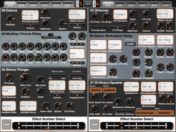
Task: Open the FeedBack Mode selector showing Normal
Action: tap(9, 106)
